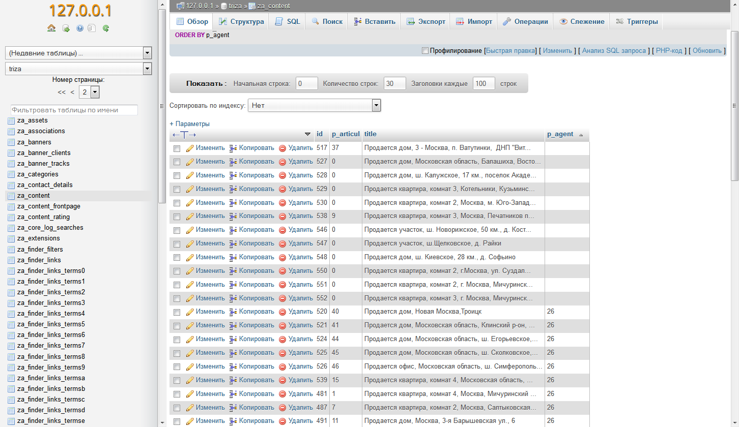The height and width of the screenshot is (427, 739).
Task: Click the Изменить link for row id 487
Action: coord(210,407)
